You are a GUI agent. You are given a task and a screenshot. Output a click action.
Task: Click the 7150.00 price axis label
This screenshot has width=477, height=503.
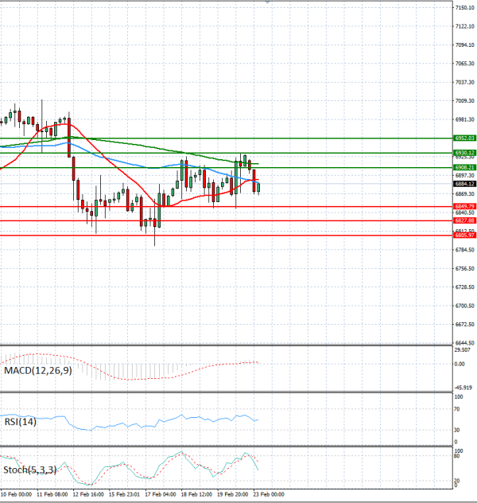point(464,7)
